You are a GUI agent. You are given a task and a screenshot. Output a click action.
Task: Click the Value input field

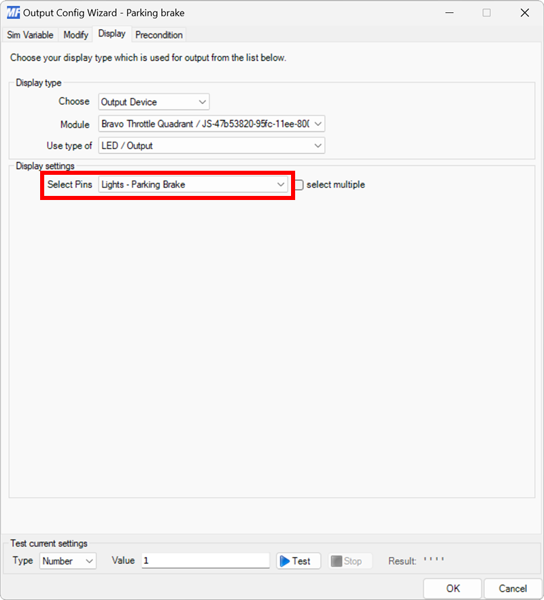204,561
